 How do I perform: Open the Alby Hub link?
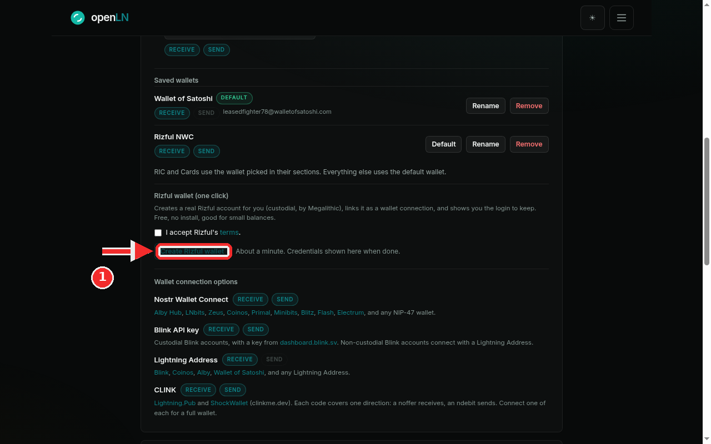(x=168, y=312)
